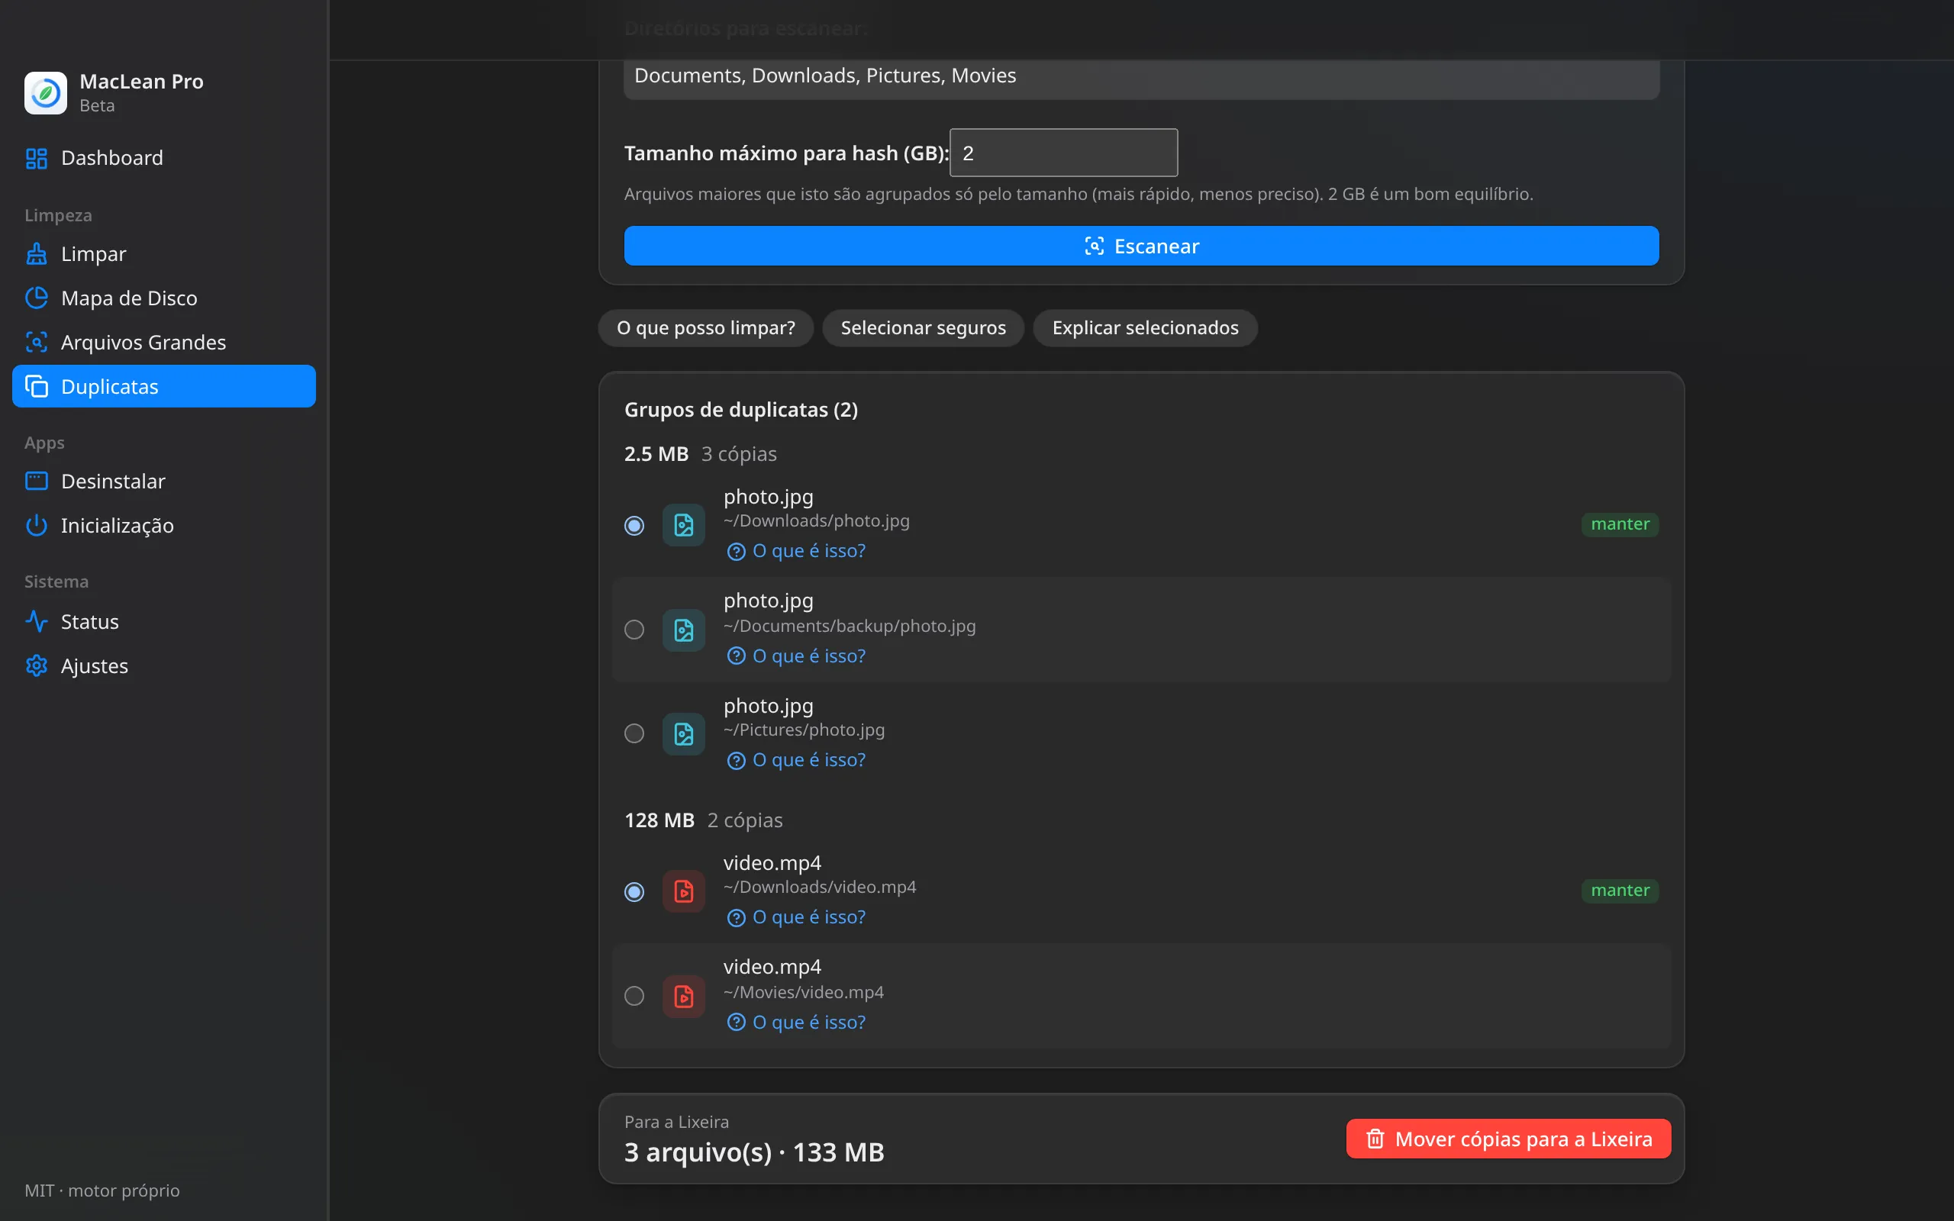This screenshot has width=1954, height=1221.
Task: Select keep radio for ~/Downloads/photo.jpg
Action: click(x=634, y=526)
